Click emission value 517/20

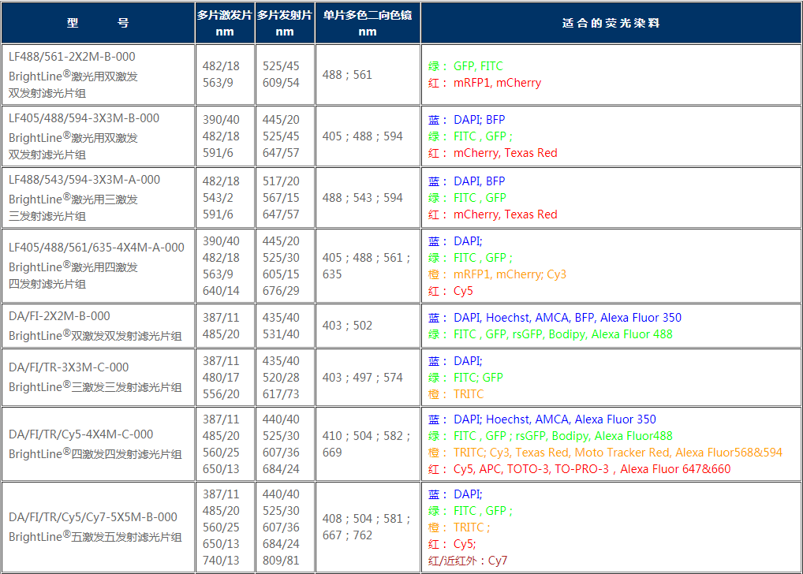tap(281, 181)
